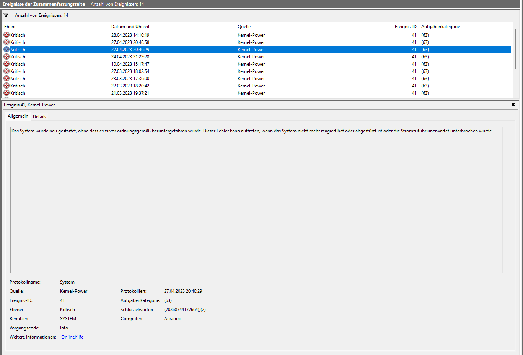Viewport: 523px width, 355px height.
Task: Click the Schlüsselwörter value (70368744177664),(2)
Action: click(185, 310)
